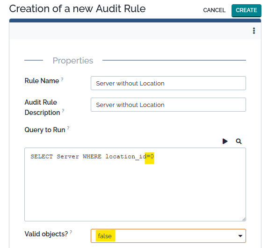Open the three-dot actions menu
The width and height of the screenshot is (268, 248).
[x=254, y=31]
